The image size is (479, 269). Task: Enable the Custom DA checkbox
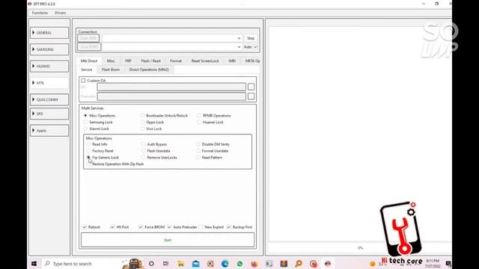point(83,81)
